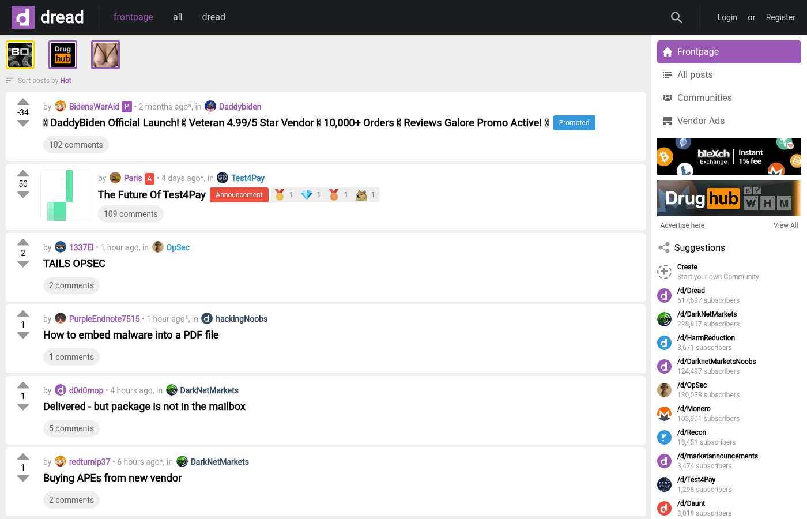Open /d/marketannouncements in Suggestions
This screenshot has width=807, height=519.
[718, 456]
